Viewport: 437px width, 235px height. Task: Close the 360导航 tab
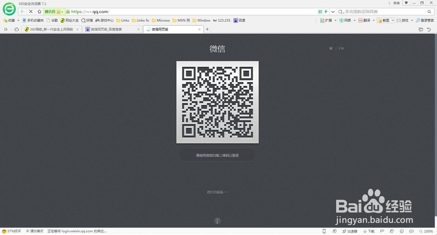click(x=77, y=29)
